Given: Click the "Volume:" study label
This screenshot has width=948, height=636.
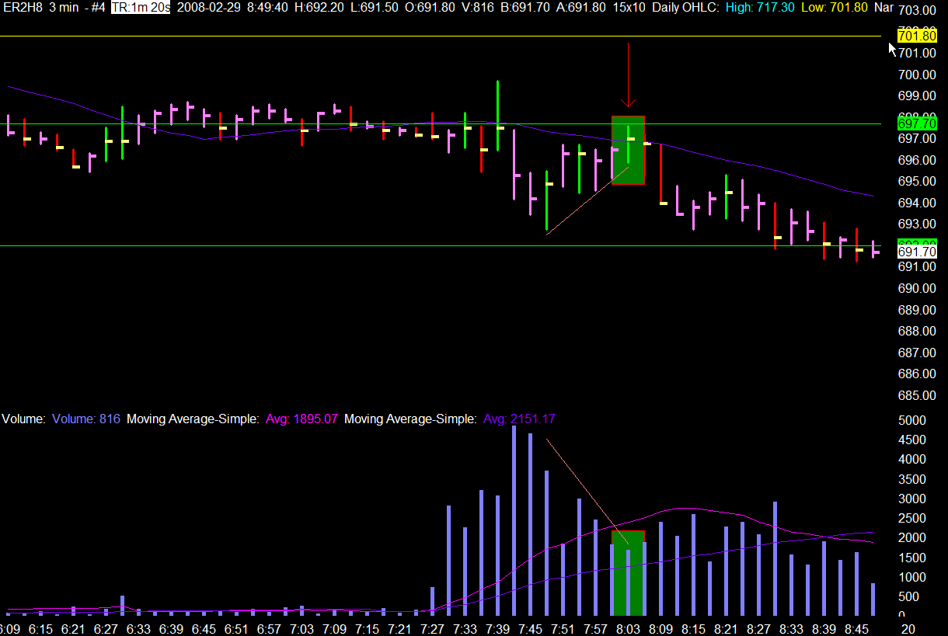Looking at the screenshot, I should (23, 419).
